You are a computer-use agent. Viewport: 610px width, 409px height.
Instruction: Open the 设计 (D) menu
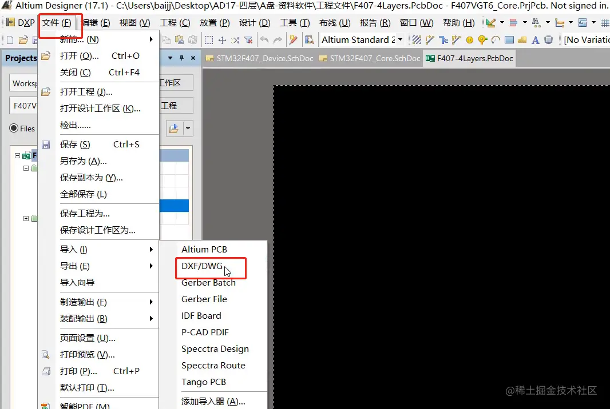(x=255, y=23)
